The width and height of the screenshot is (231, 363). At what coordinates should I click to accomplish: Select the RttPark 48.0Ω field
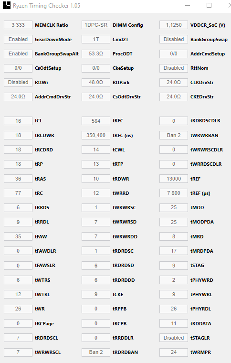tap(96, 82)
